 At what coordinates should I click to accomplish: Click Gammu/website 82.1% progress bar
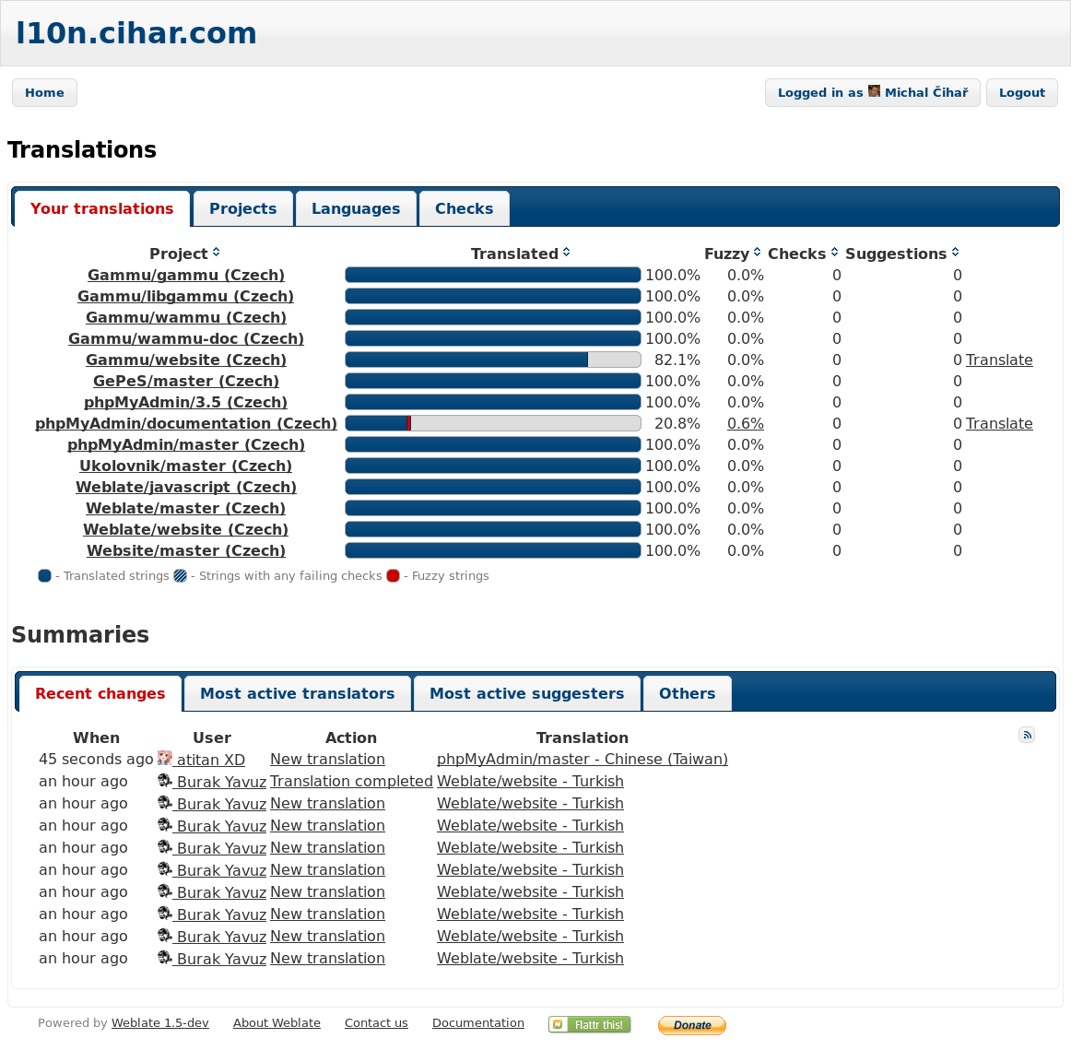click(493, 360)
